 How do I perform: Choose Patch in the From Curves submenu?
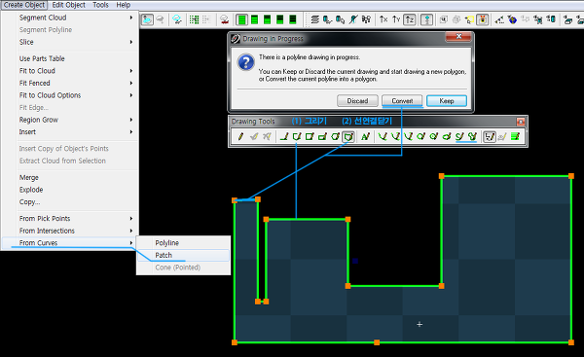(183, 256)
